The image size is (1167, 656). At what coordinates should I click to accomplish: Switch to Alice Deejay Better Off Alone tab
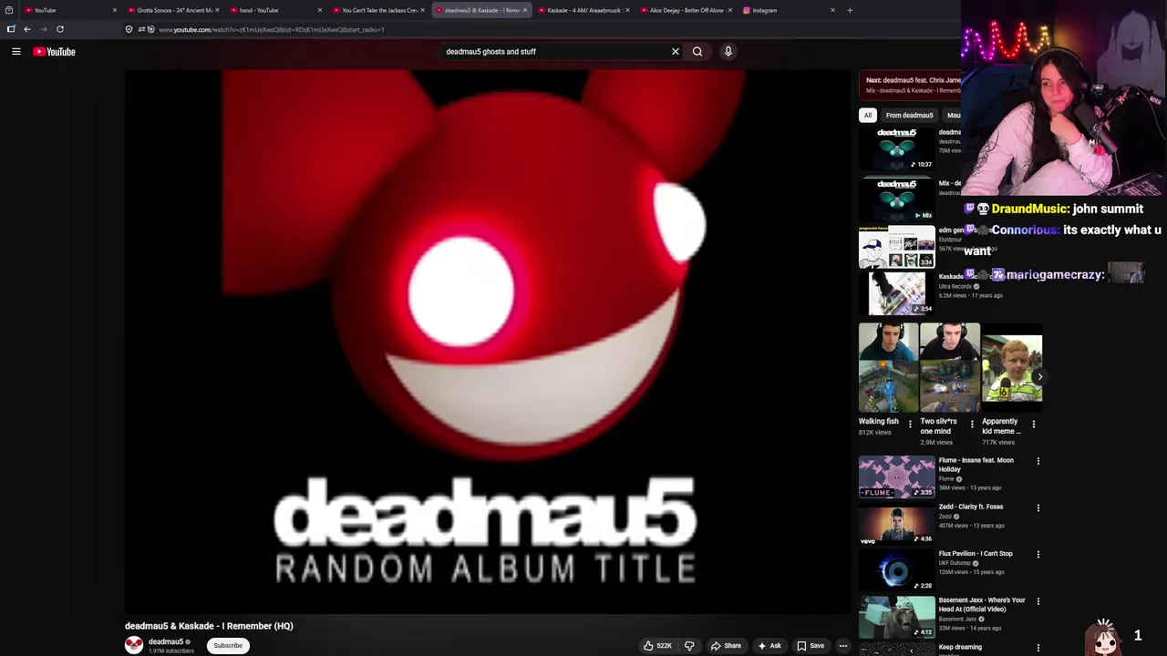coord(684,10)
